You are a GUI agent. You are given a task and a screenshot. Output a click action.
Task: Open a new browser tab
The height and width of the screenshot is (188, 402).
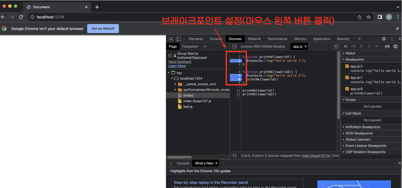point(97,7)
